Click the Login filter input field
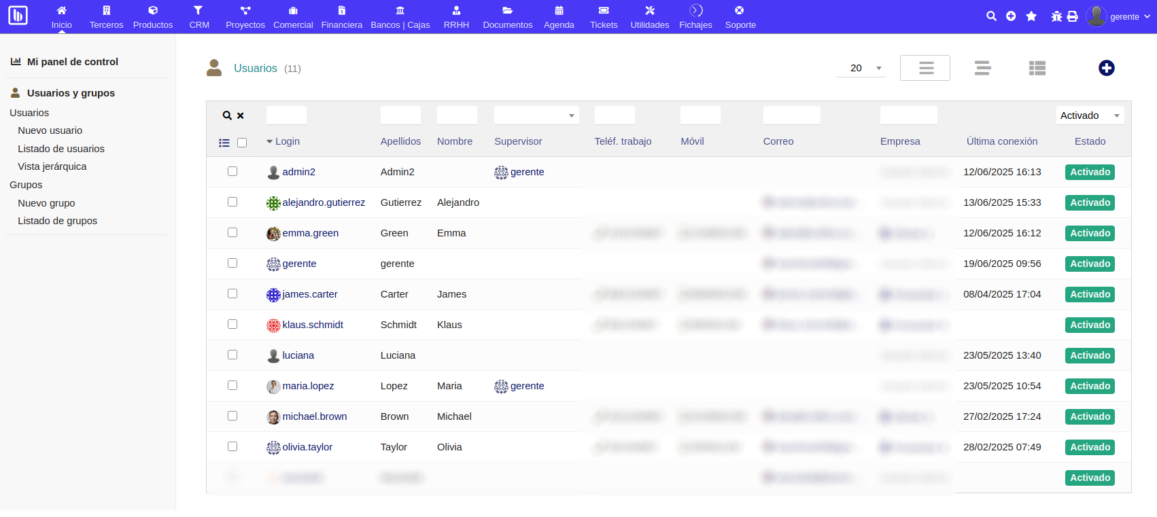1157x517 pixels. pos(286,115)
